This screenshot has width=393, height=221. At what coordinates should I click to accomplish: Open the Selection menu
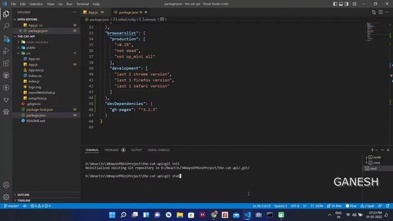pyautogui.click(x=36, y=4)
